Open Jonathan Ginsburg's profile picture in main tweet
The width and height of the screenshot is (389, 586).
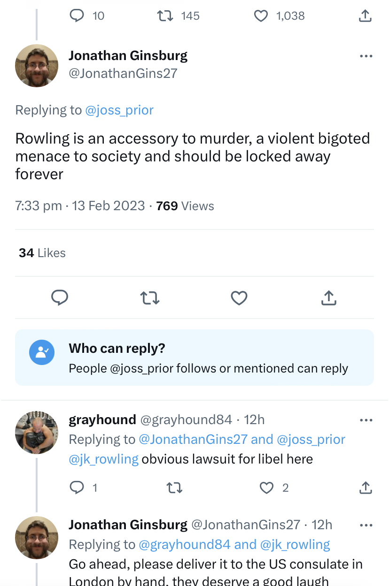pyautogui.click(x=37, y=66)
